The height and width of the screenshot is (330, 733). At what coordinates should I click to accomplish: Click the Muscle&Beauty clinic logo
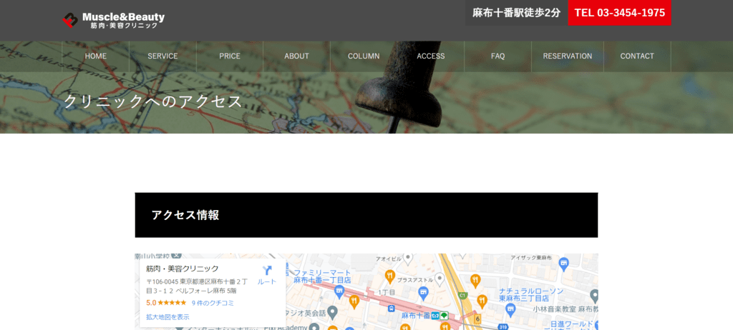[113, 20]
